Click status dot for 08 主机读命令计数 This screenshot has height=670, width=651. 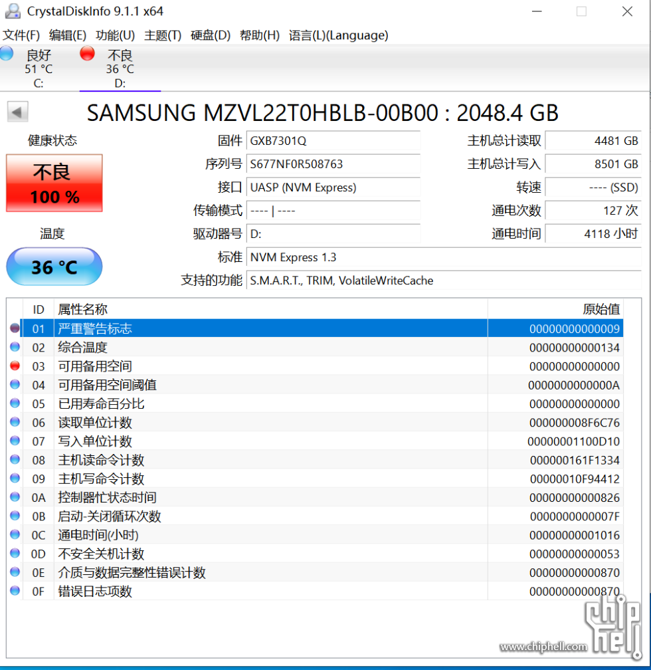(15, 459)
